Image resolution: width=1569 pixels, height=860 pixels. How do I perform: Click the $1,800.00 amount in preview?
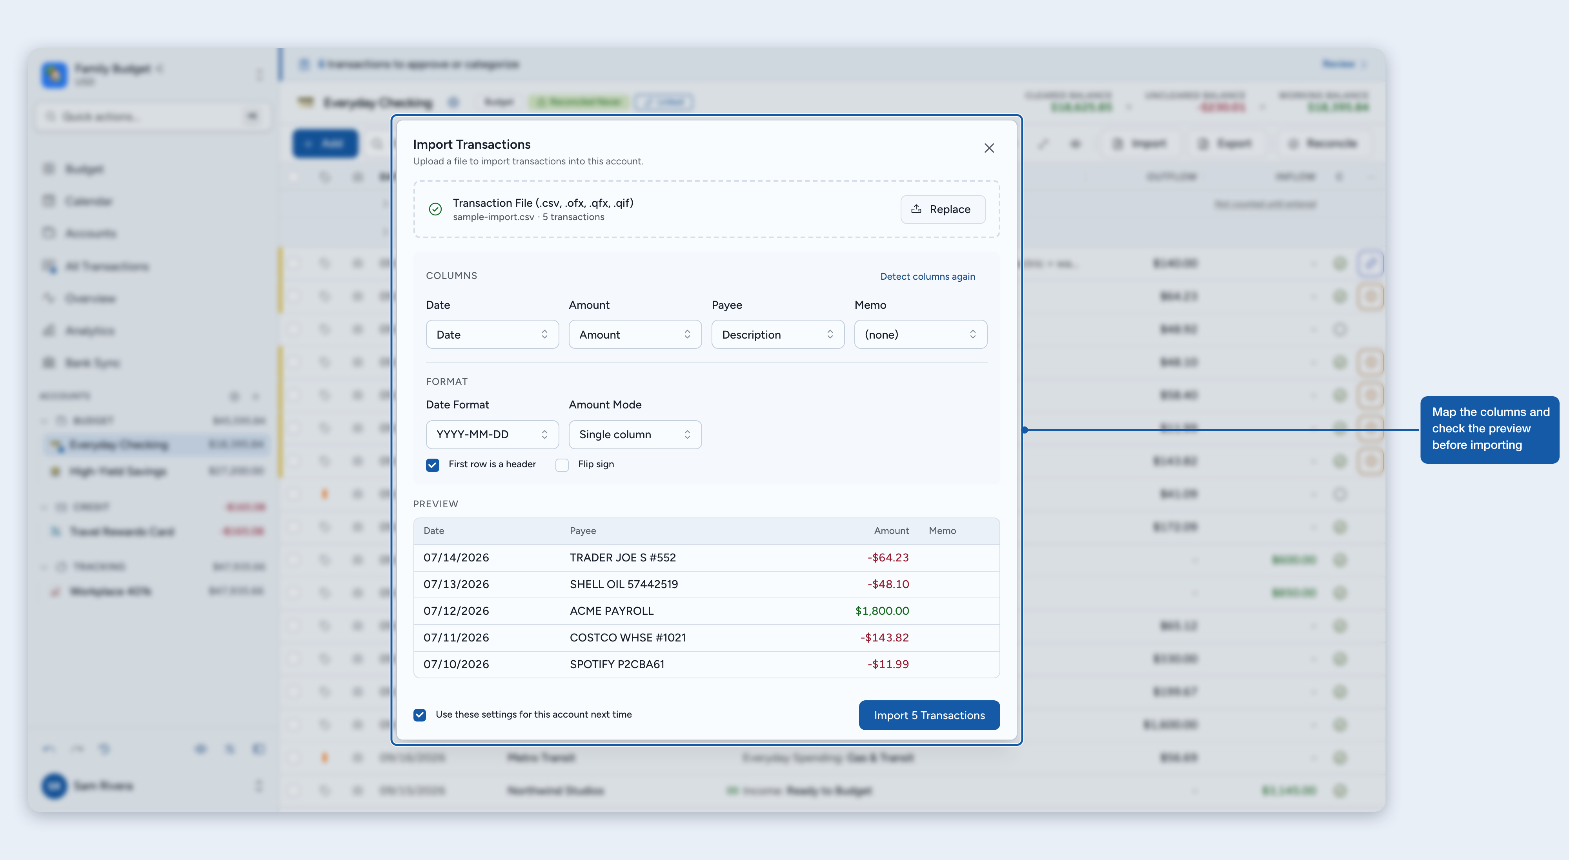point(882,611)
